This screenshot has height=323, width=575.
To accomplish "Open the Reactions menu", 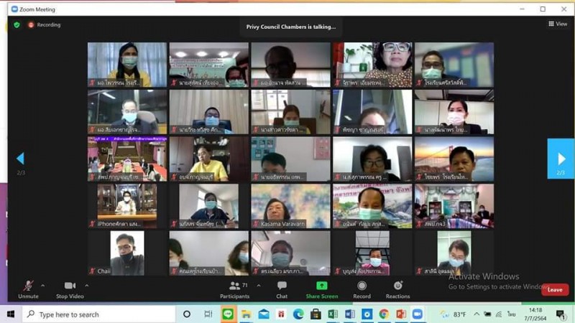I will coord(397,288).
